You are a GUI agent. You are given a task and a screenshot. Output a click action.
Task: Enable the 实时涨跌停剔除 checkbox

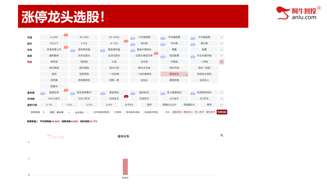click(x=92, y=112)
